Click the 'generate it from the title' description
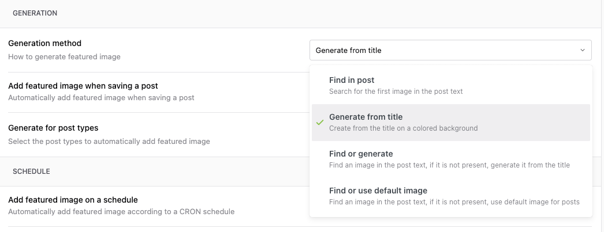The width and height of the screenshot is (604, 232). tap(449, 165)
